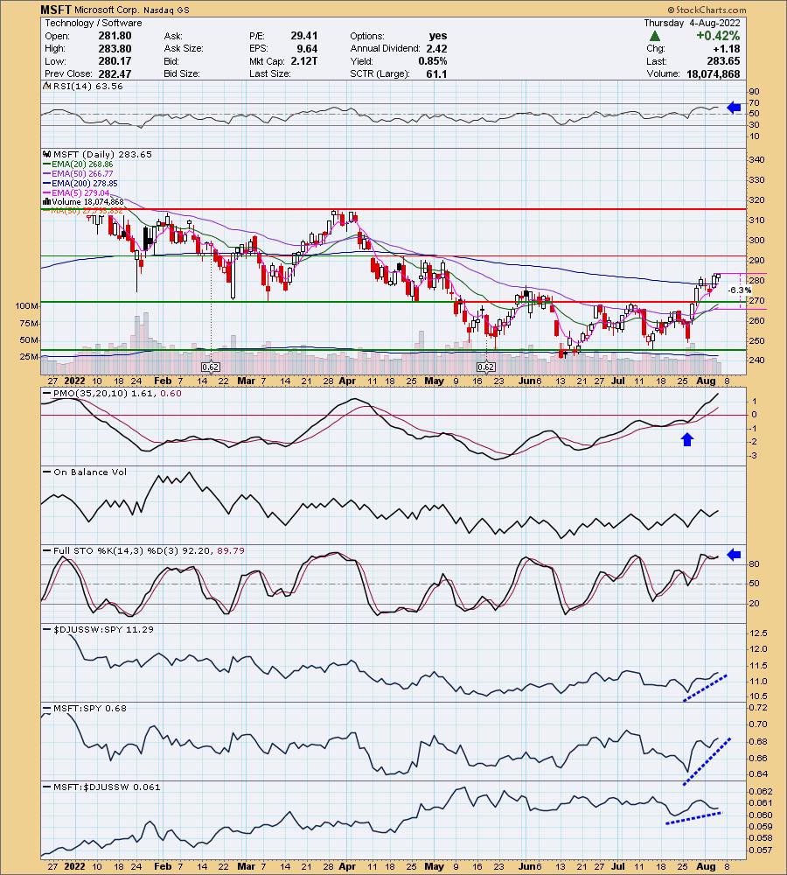
Task: Click the Yield value 0.85%
Action: click(433, 61)
